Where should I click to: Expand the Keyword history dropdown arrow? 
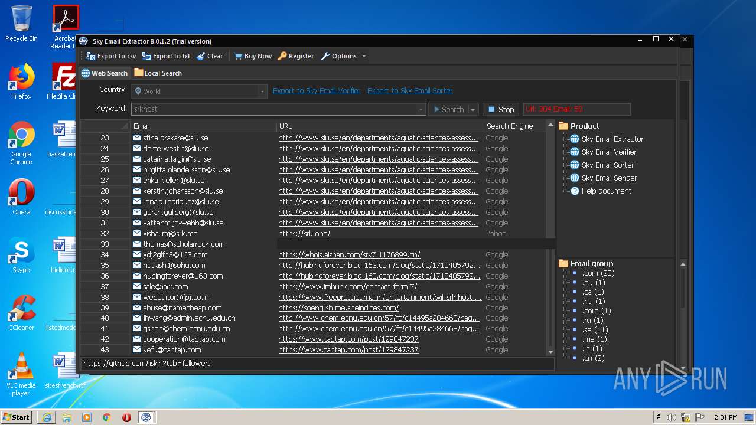tap(421, 109)
